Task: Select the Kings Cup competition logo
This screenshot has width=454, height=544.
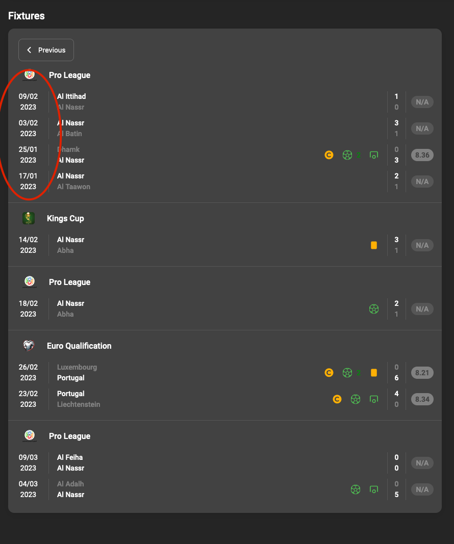Action: 29,218
